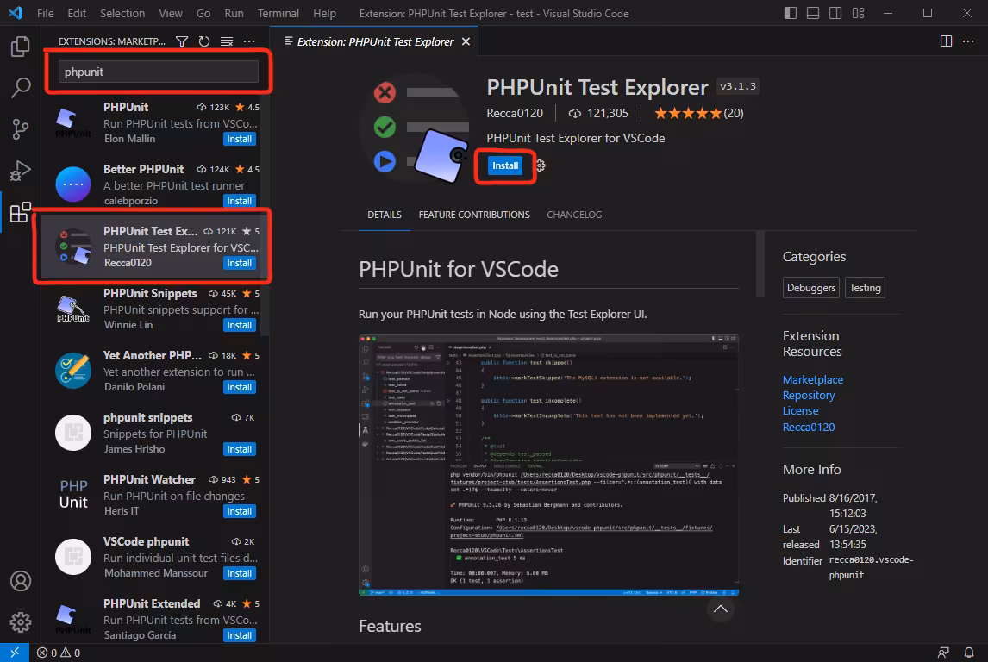Select the Better PHPUnit list entry title
Screen dimensions: 988x662
tap(144, 170)
